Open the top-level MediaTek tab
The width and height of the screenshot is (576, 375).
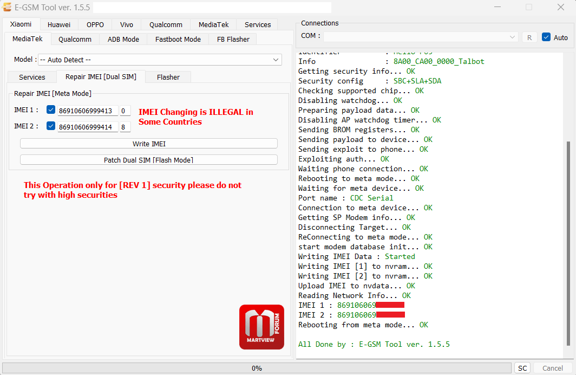click(x=213, y=24)
